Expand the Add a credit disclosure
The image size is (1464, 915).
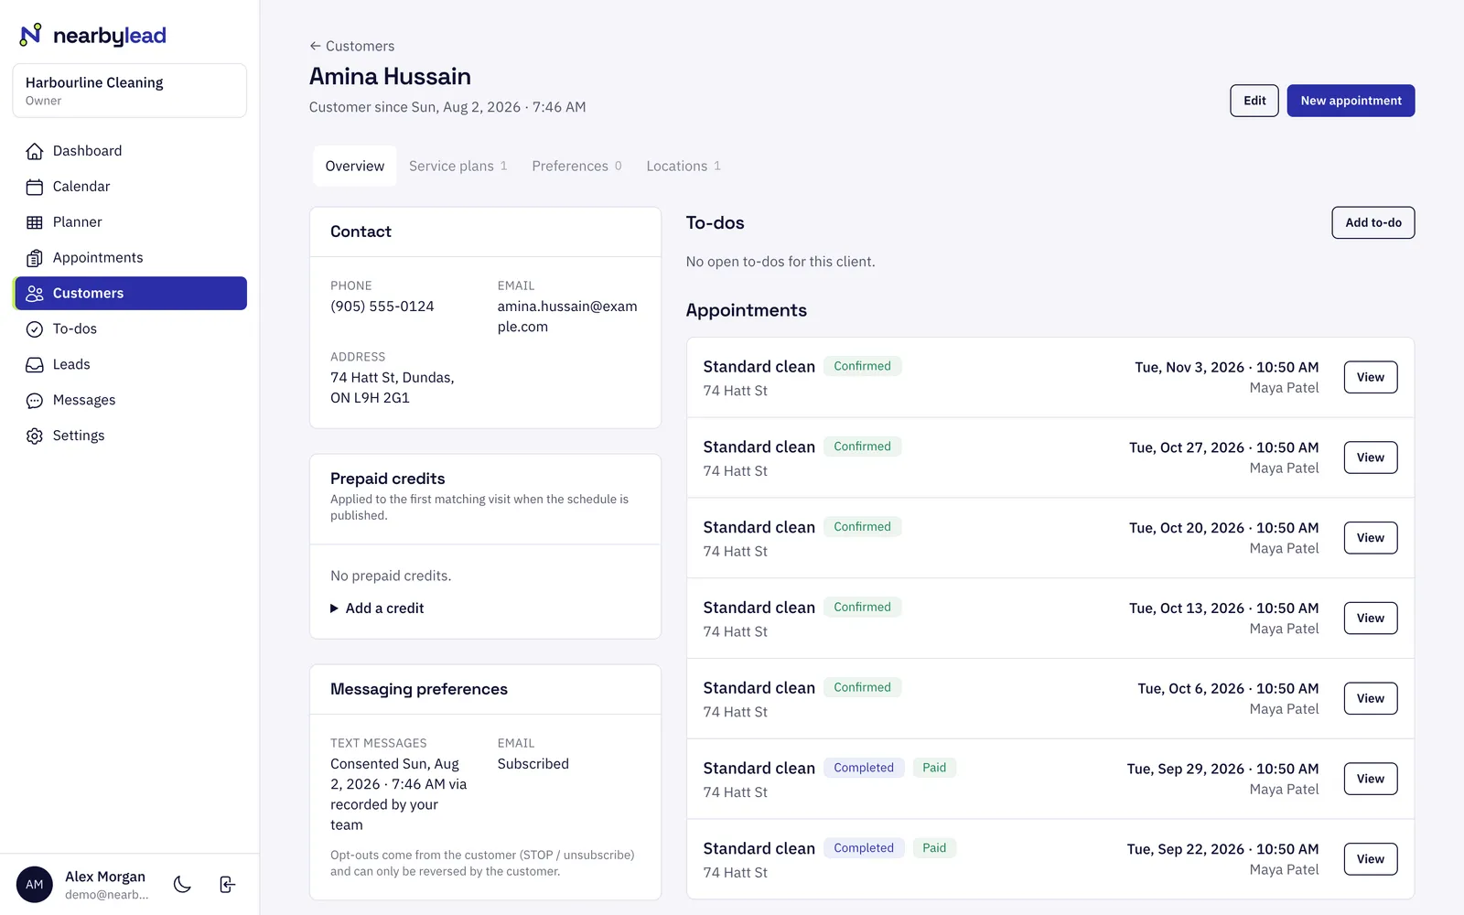pyautogui.click(x=377, y=608)
